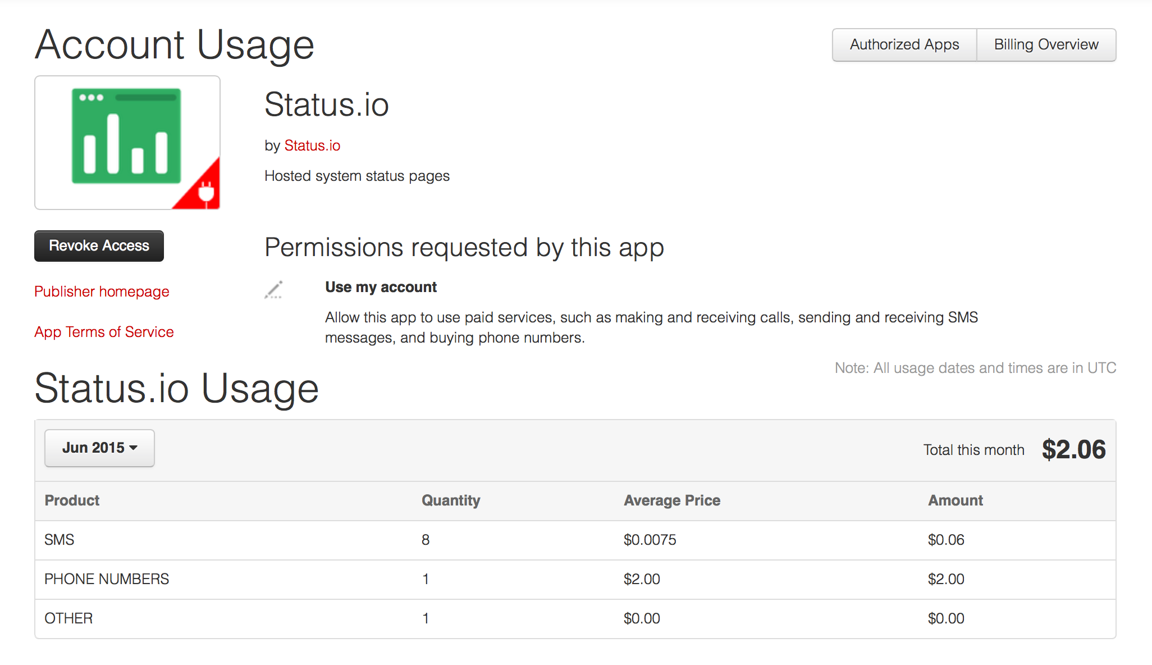This screenshot has height=665, width=1152.
Task: Click the $0.00 amount in the OTHER row
Action: click(946, 618)
